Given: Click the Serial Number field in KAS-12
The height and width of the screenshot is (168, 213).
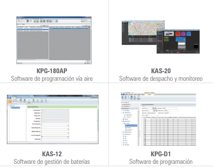Looking at the screenshot, I should point(55,110).
